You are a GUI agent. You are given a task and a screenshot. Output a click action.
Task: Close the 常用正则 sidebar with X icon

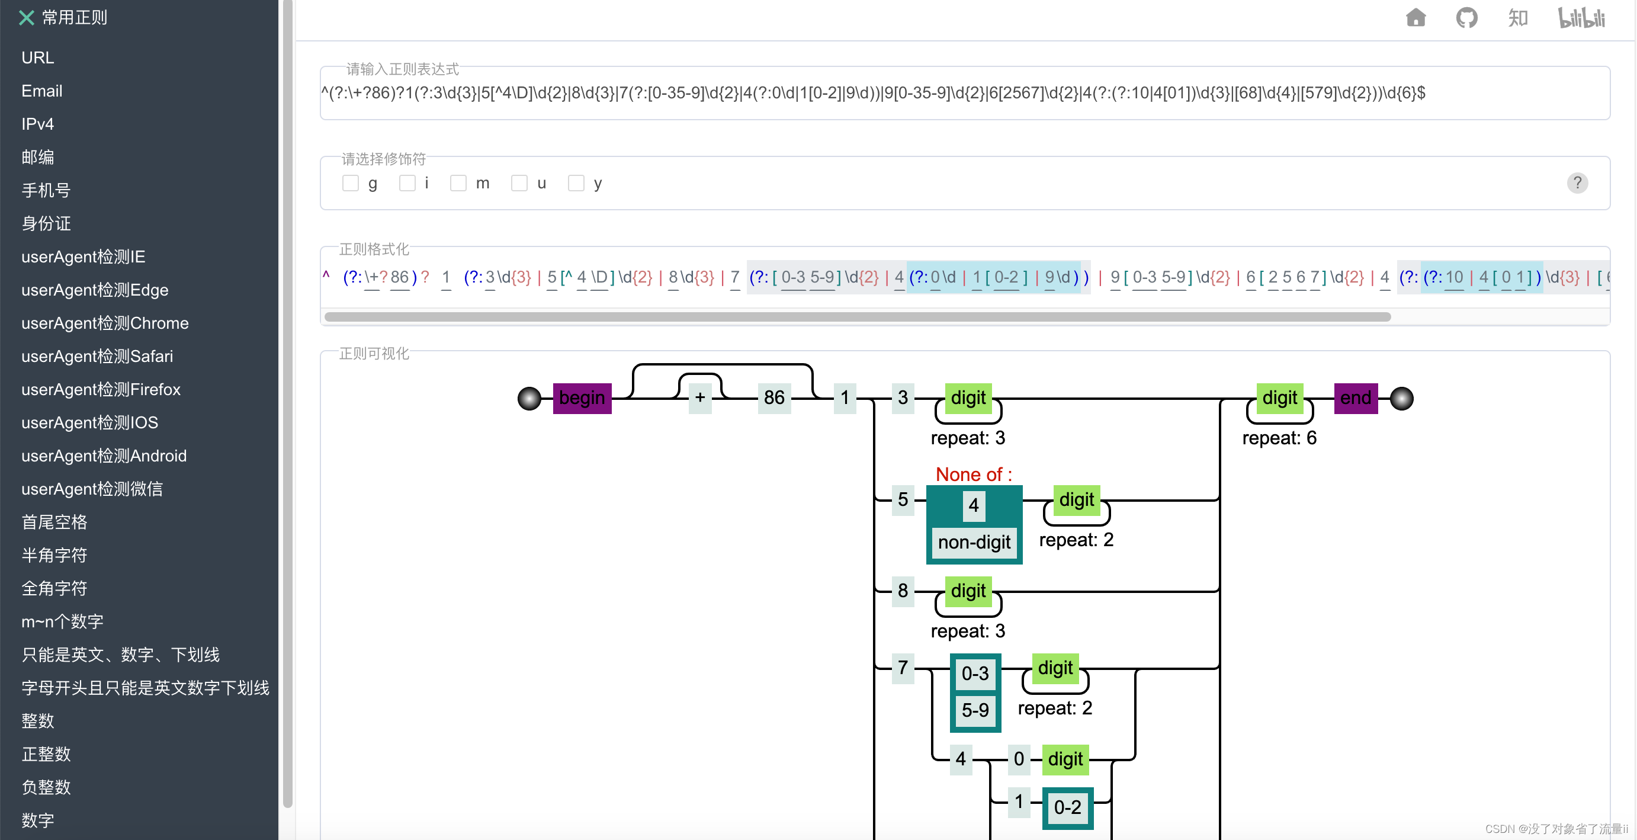coord(26,18)
